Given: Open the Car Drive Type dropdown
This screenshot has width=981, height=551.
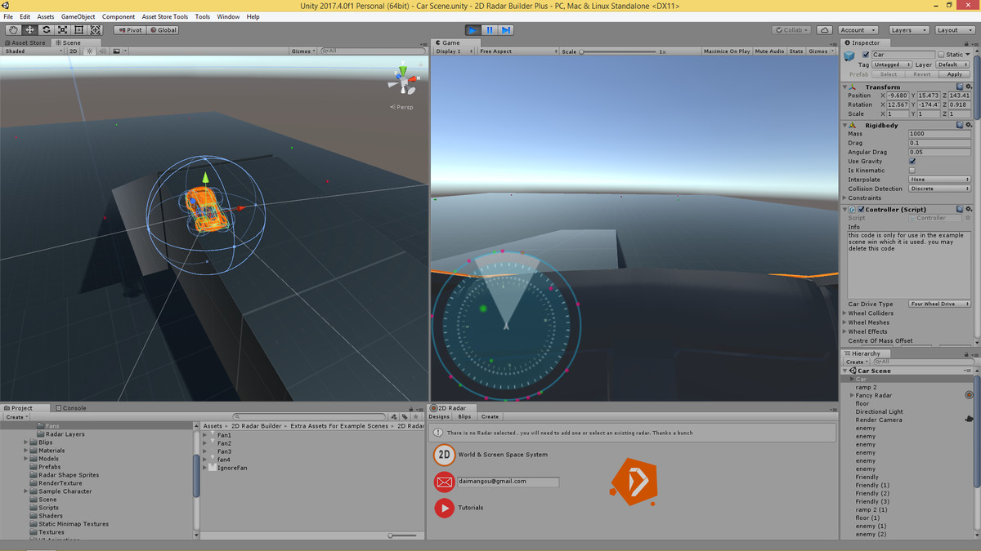Looking at the screenshot, I should [938, 303].
